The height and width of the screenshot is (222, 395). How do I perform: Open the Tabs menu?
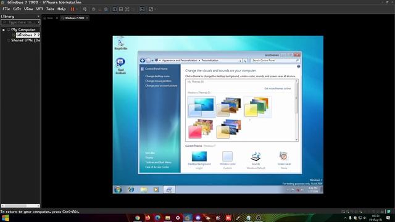coord(50,9)
